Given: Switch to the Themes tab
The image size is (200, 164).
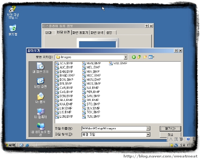Looking at the screenshot, I should tap(49, 33).
